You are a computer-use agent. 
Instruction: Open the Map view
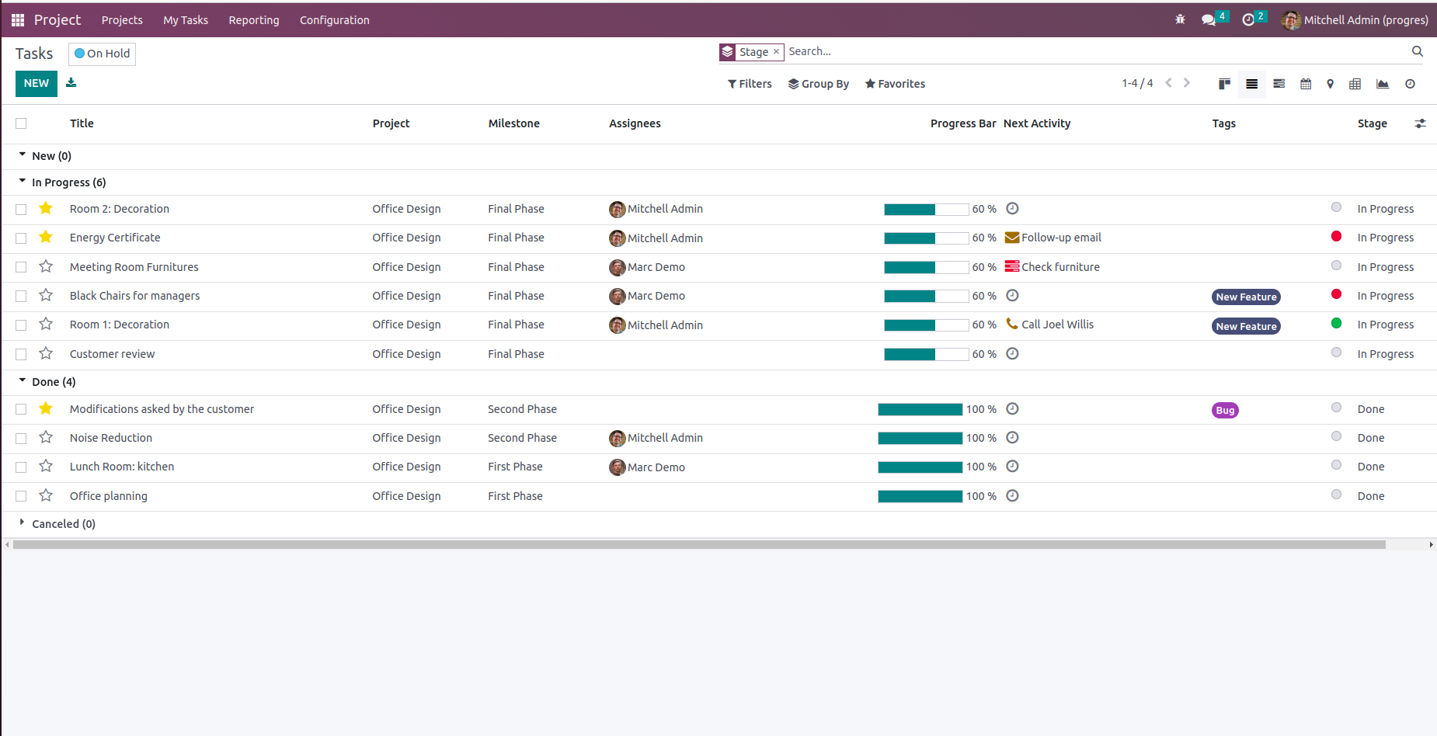coord(1330,84)
